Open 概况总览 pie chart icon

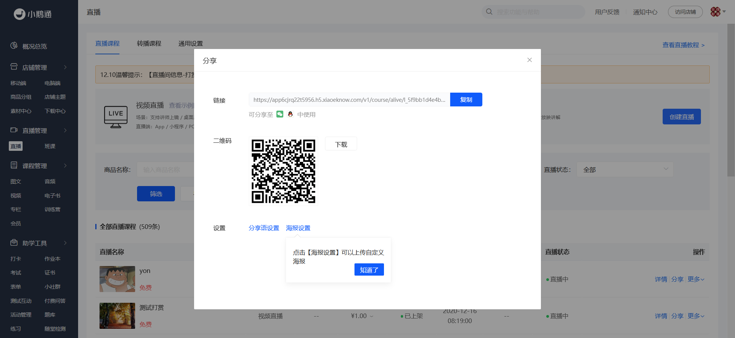(x=14, y=46)
